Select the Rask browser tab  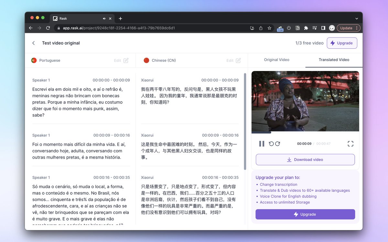point(82,19)
